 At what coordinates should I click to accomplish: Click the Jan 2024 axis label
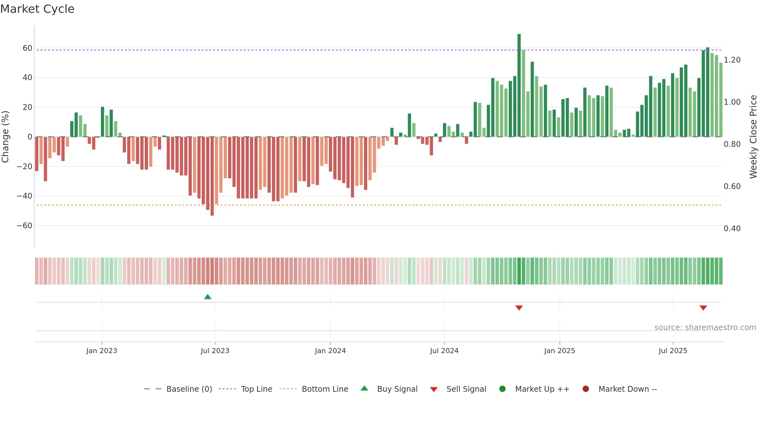(330, 351)
